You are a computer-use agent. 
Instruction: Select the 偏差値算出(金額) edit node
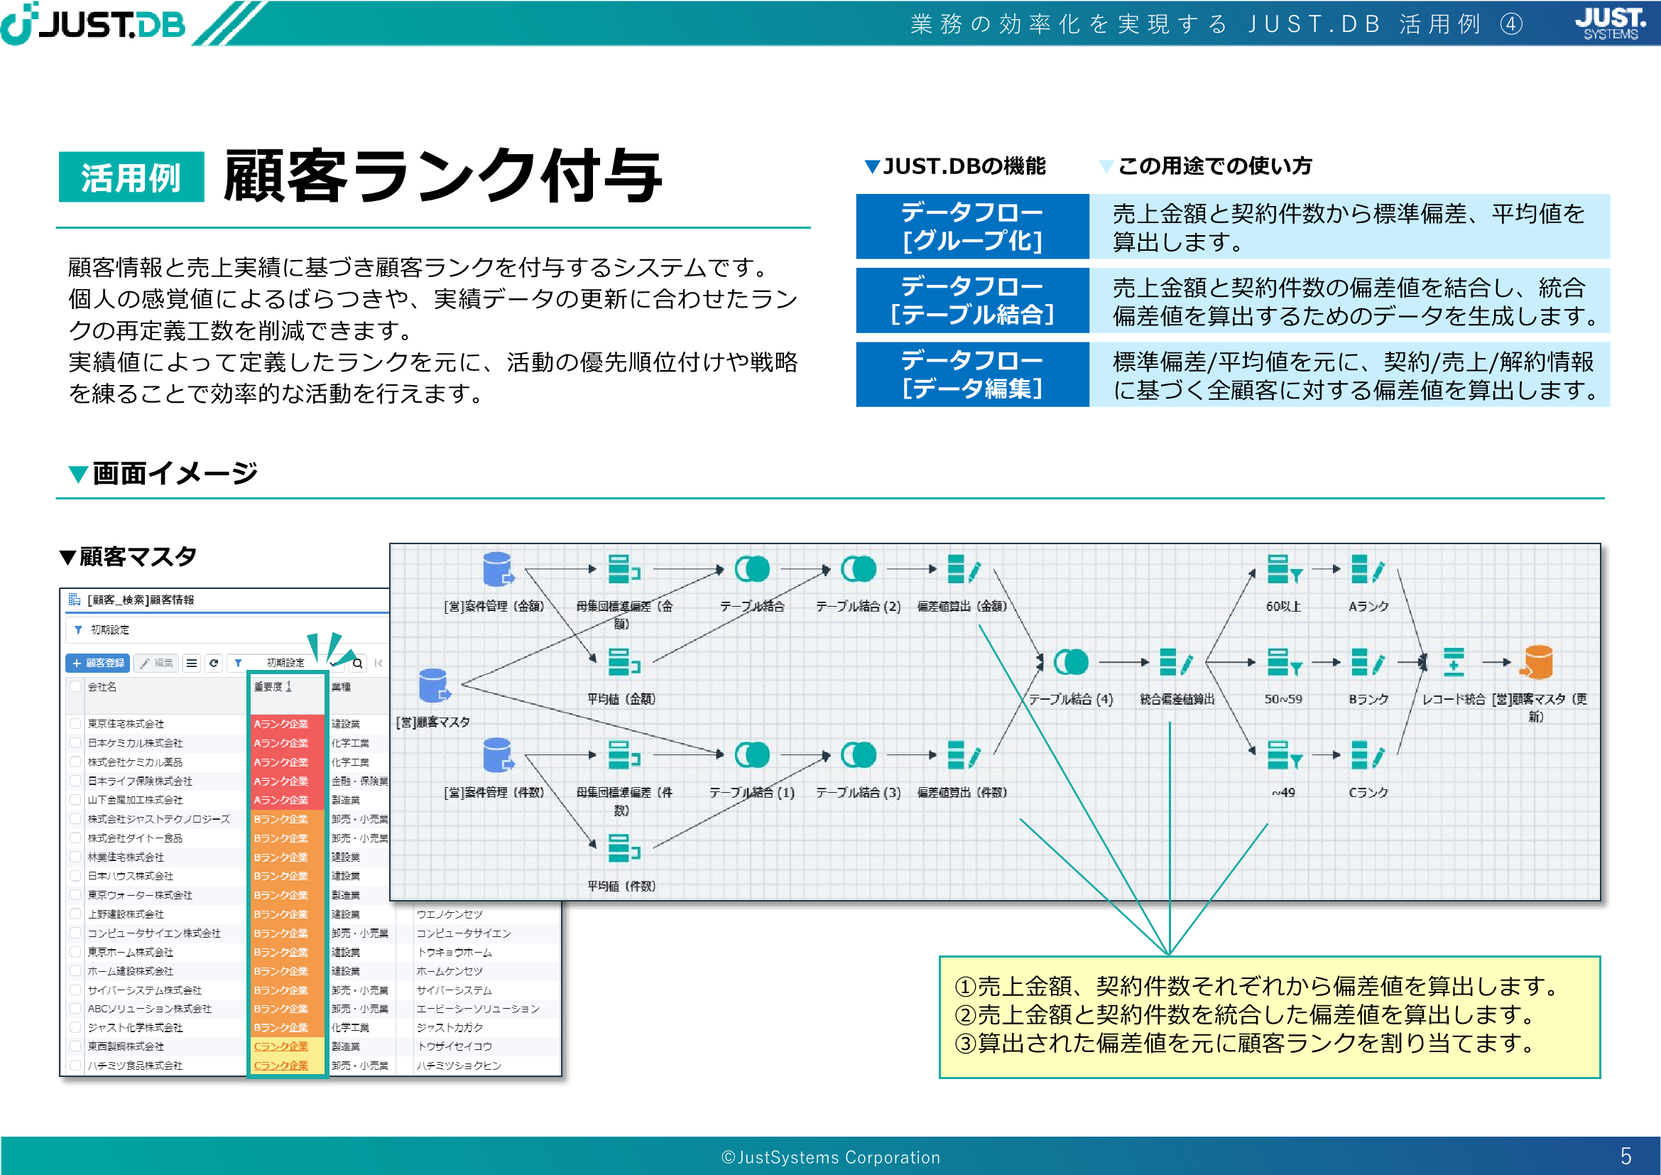(x=963, y=570)
